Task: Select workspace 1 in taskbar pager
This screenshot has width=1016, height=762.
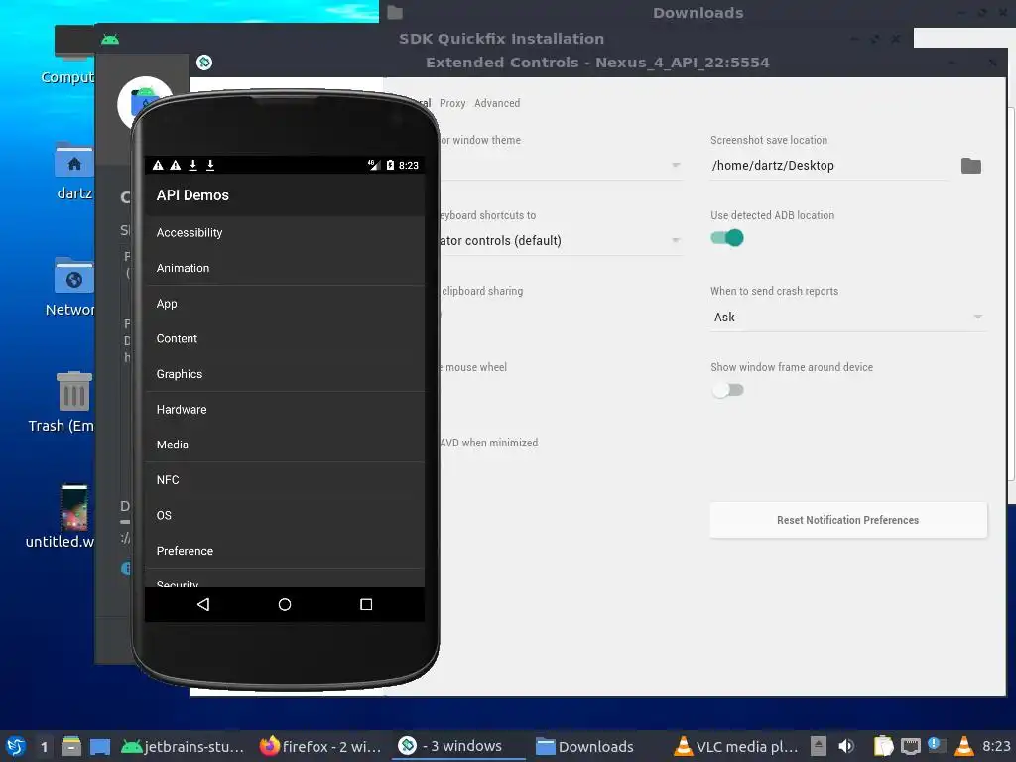Action: click(44, 747)
